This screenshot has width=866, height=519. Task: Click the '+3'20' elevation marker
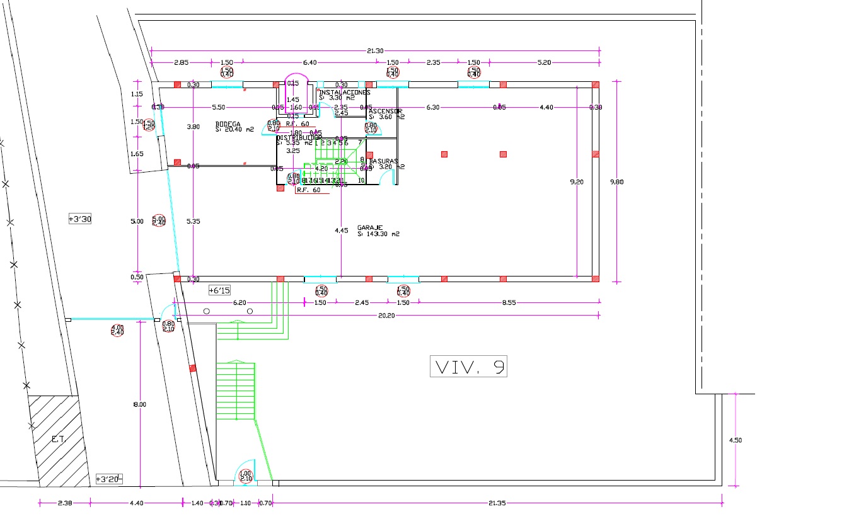[x=108, y=479]
